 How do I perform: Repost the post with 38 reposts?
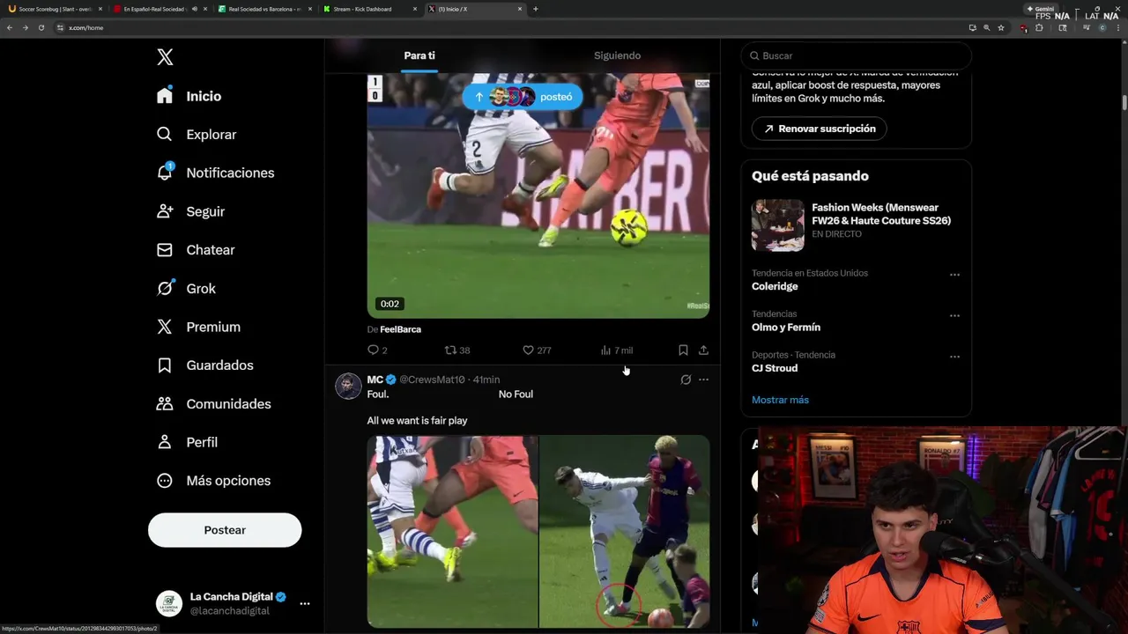click(x=456, y=350)
